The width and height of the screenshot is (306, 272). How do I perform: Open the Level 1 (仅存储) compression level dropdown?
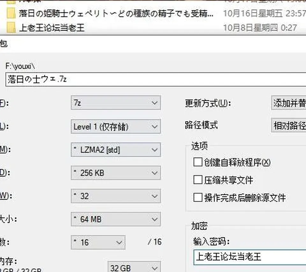[116, 127]
